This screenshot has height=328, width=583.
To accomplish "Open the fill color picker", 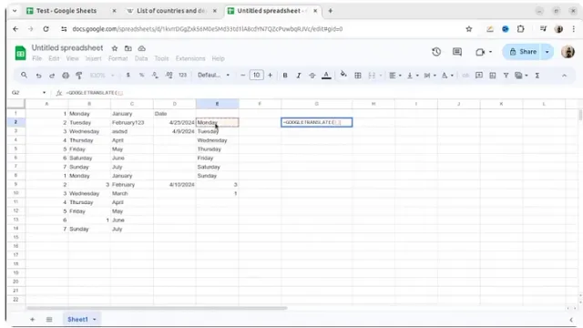I will click(x=343, y=75).
